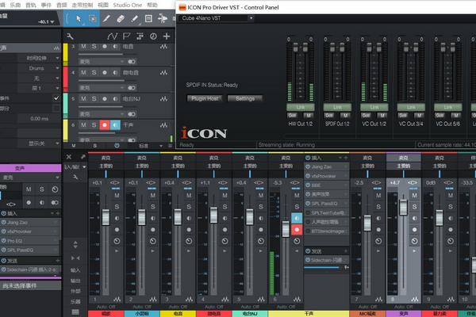Collapse channel 6 inserts with the arrow
Viewport: 476px width, 317px height.
pyautogui.click(x=297, y=251)
